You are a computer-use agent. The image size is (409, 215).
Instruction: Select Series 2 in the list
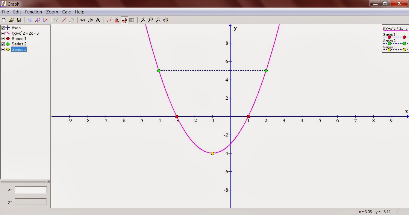[19, 44]
